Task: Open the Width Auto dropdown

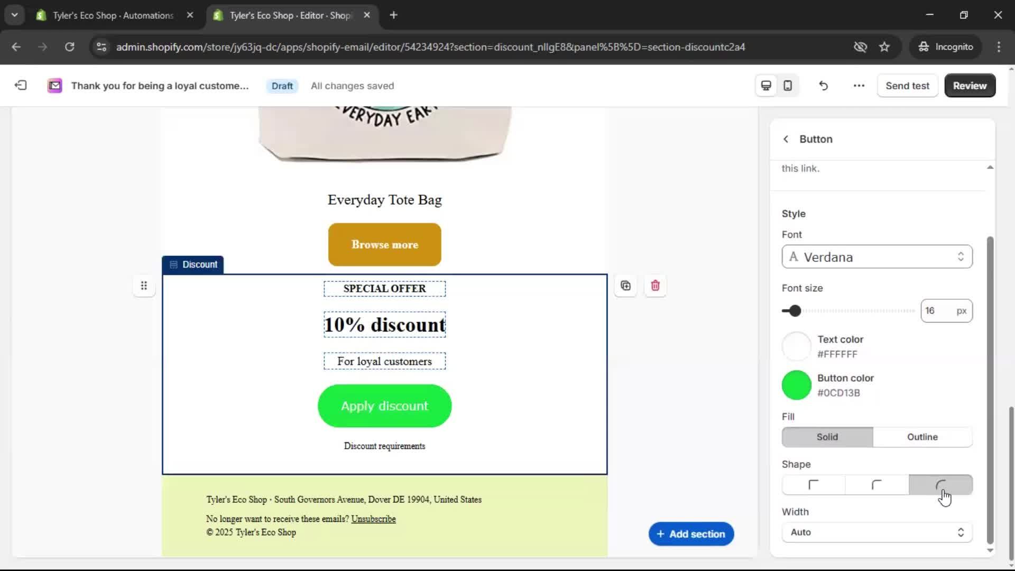Action: point(876,532)
